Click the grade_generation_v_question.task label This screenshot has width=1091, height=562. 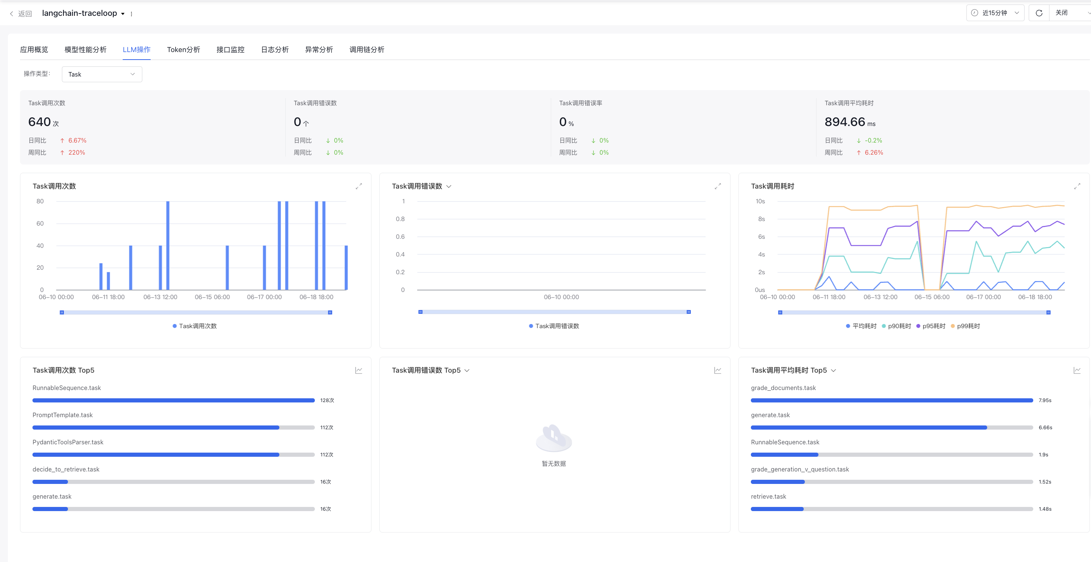[800, 469]
